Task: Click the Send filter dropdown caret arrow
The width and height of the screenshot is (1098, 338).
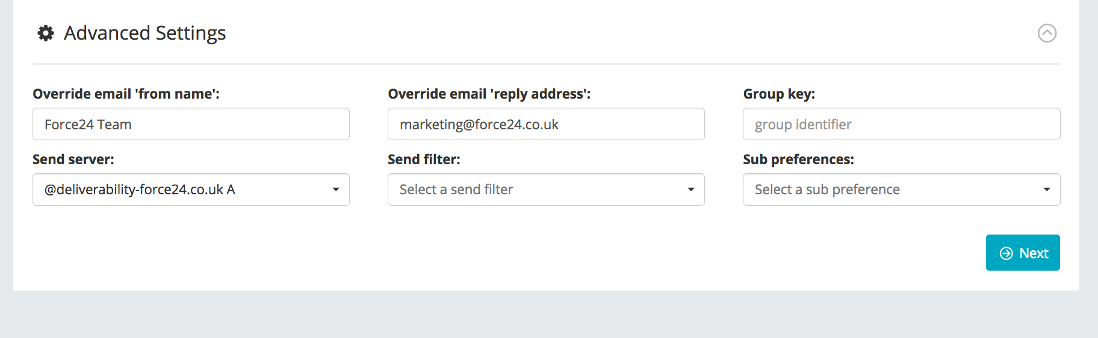Action: click(x=691, y=189)
